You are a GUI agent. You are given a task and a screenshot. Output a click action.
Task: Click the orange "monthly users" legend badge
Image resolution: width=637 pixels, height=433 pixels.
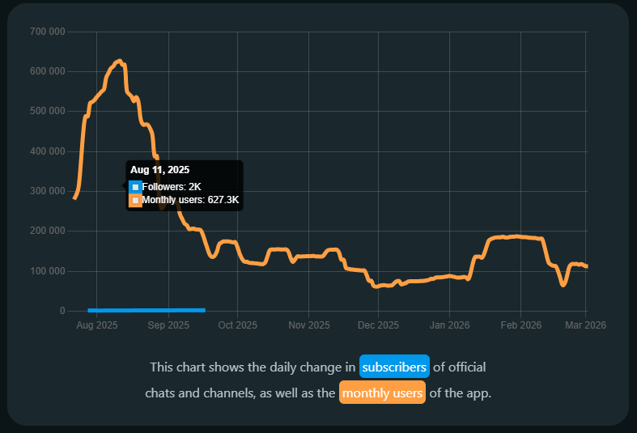tap(382, 393)
